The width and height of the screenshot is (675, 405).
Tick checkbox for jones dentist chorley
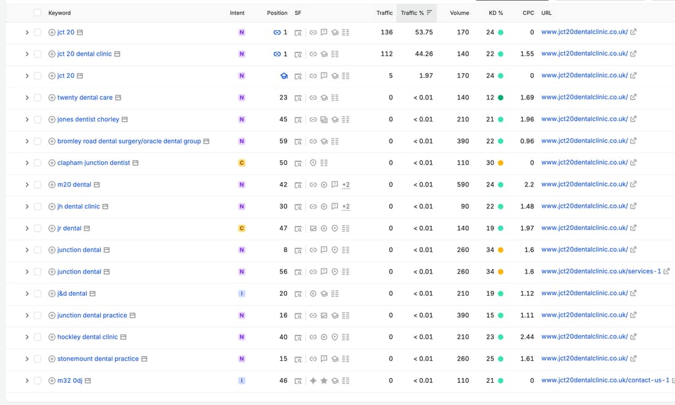[37, 120]
